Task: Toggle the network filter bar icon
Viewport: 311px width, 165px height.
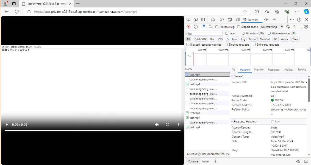Action: 203,27
